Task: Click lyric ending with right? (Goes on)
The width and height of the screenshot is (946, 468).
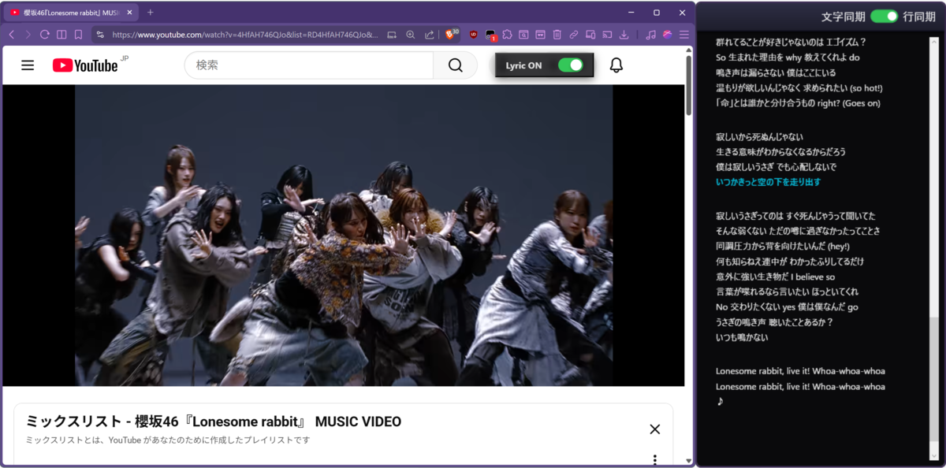Action: 798,103
